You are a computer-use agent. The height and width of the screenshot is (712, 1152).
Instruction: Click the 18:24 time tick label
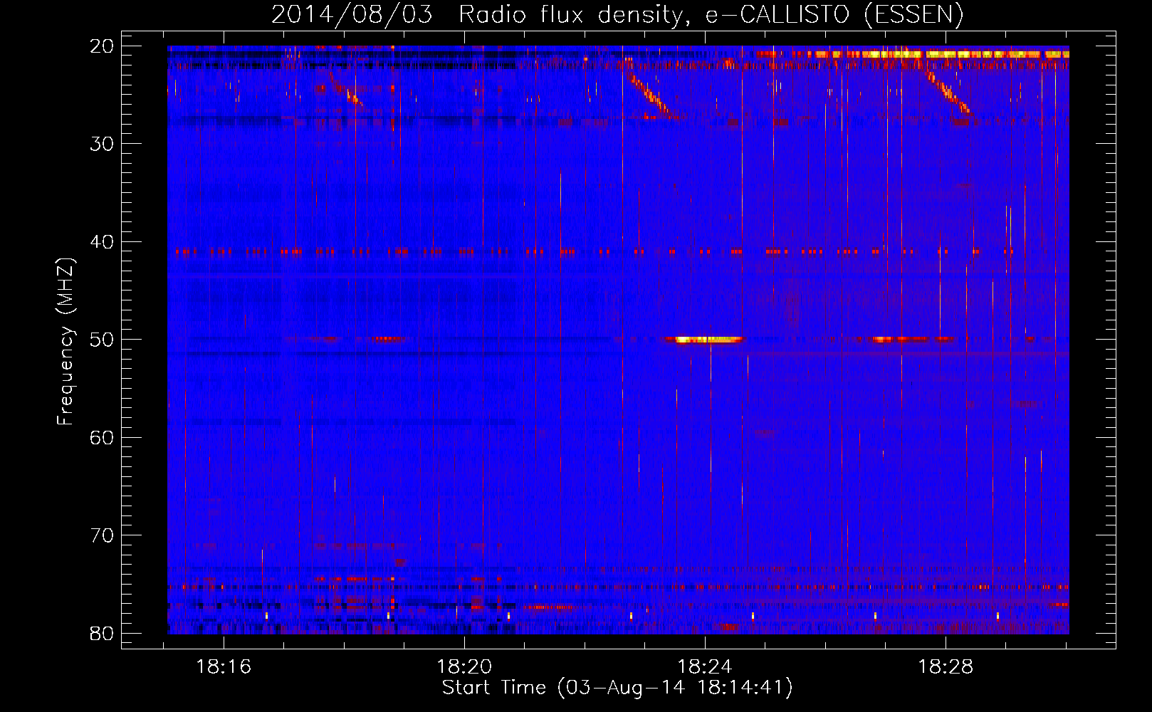click(x=705, y=667)
